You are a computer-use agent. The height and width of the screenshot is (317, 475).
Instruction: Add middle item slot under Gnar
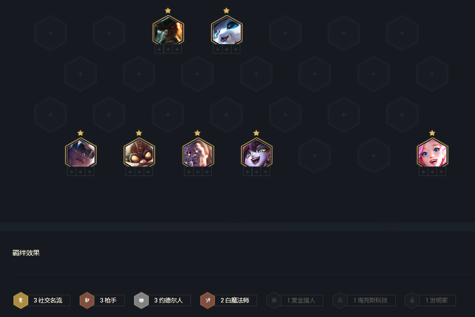227,49
